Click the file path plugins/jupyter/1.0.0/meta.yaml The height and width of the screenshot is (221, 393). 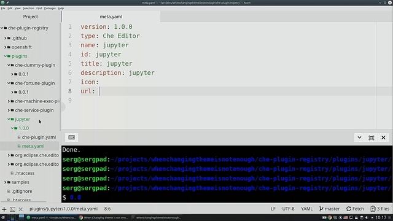pyautogui.click(x=63, y=209)
